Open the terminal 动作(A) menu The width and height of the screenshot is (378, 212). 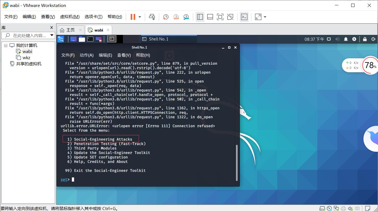[87, 55]
